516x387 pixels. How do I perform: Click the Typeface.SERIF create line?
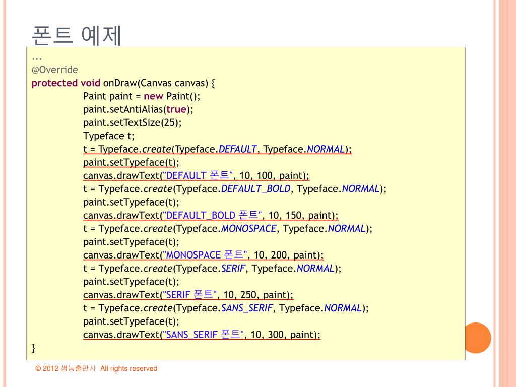(x=212, y=268)
